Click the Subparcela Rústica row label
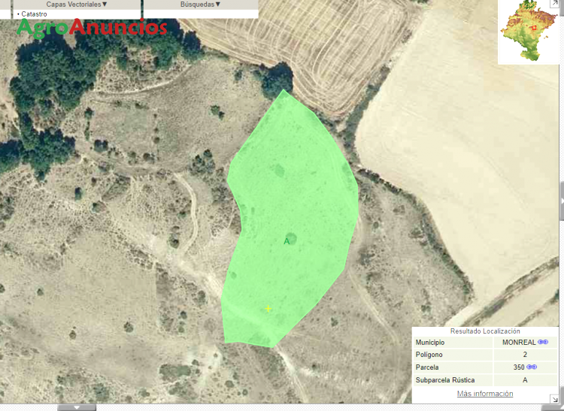 pyautogui.click(x=445, y=380)
